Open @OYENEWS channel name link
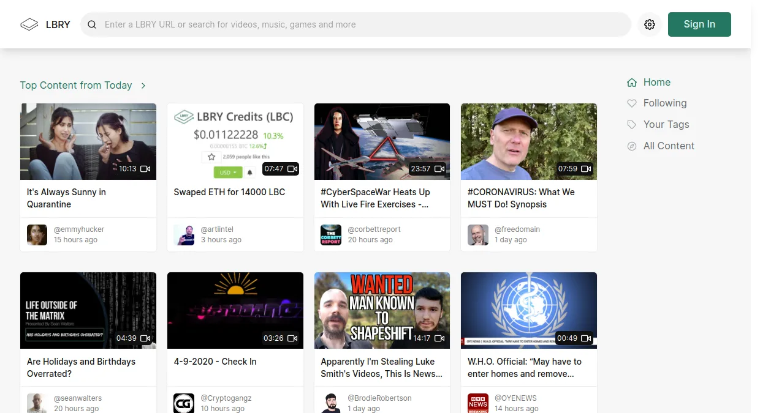The height and width of the screenshot is (413, 760). pyautogui.click(x=517, y=398)
